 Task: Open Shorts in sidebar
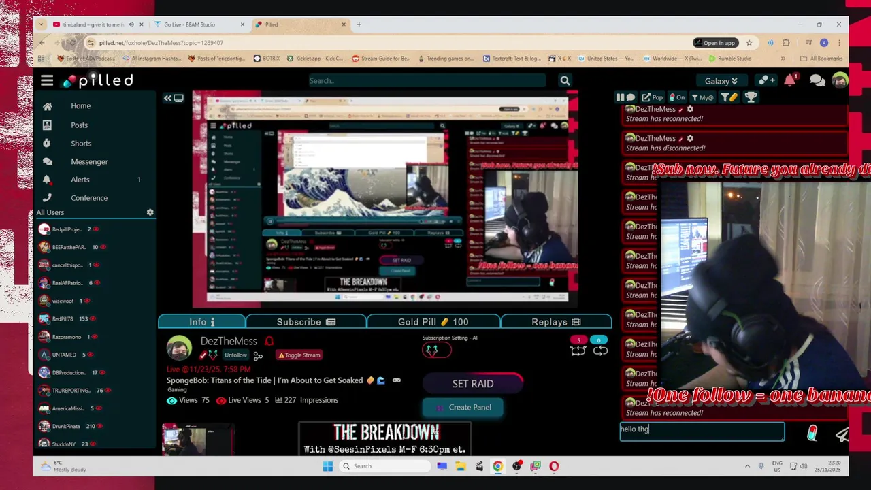81,144
